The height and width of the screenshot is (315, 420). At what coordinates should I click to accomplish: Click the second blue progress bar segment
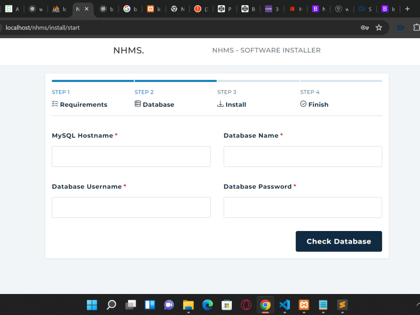pyautogui.click(x=176, y=81)
